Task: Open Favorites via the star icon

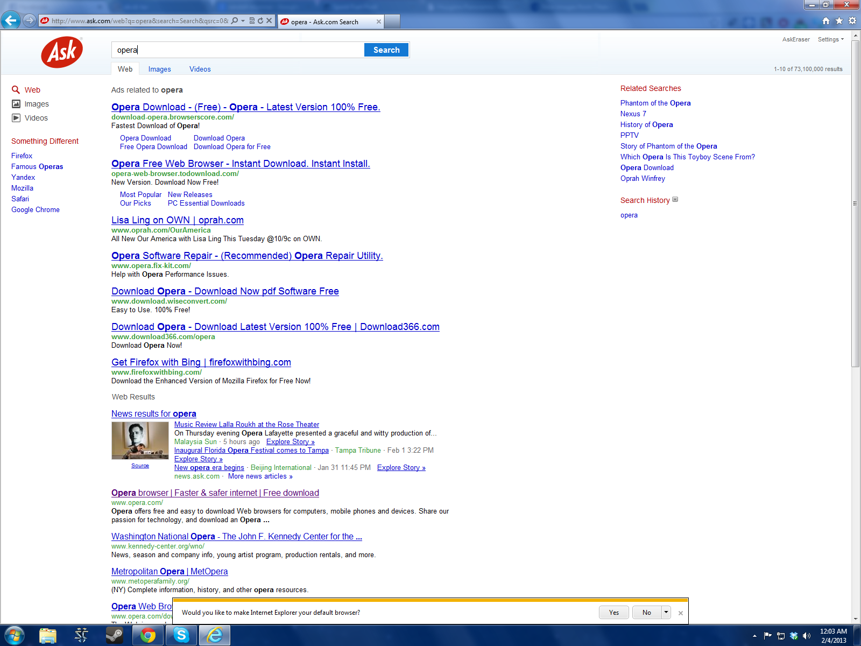Action: (839, 21)
